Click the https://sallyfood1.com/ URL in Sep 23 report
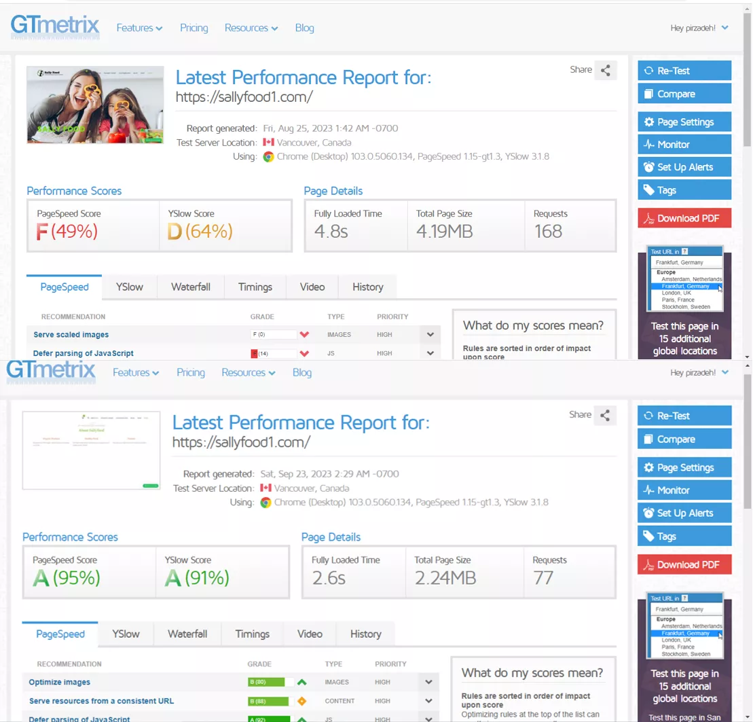This screenshot has height=722, width=753. click(x=242, y=442)
